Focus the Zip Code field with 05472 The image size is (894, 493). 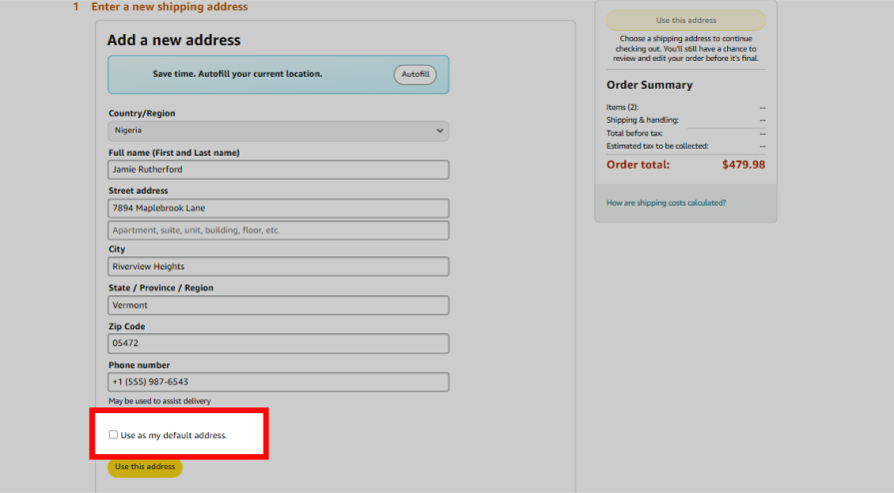tap(278, 343)
